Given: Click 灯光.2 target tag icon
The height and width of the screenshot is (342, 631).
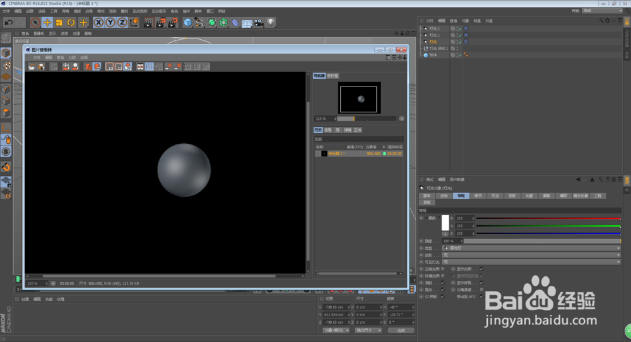Looking at the screenshot, I should (466, 28).
